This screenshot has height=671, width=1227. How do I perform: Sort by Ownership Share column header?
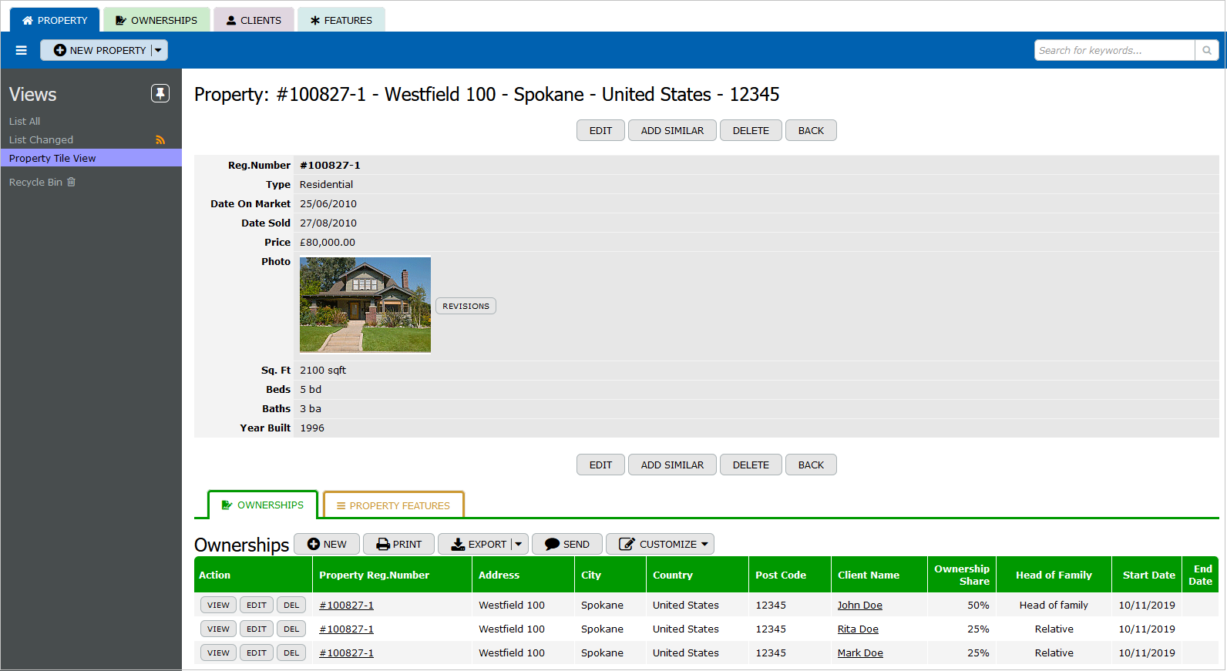click(961, 575)
